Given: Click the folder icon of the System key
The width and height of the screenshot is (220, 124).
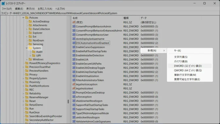Looking at the screenshot, I should (x=30, y=48).
